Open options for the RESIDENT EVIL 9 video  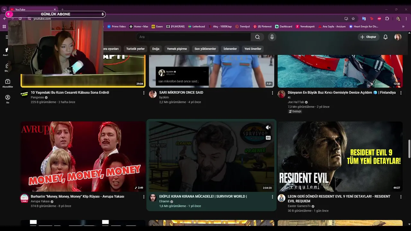401,197
